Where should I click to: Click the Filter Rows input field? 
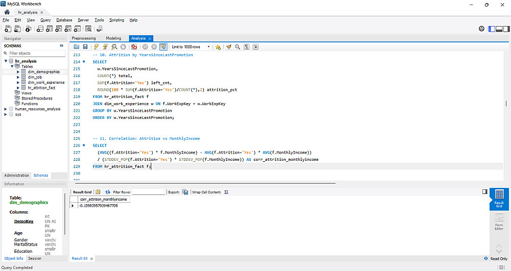[148, 192]
